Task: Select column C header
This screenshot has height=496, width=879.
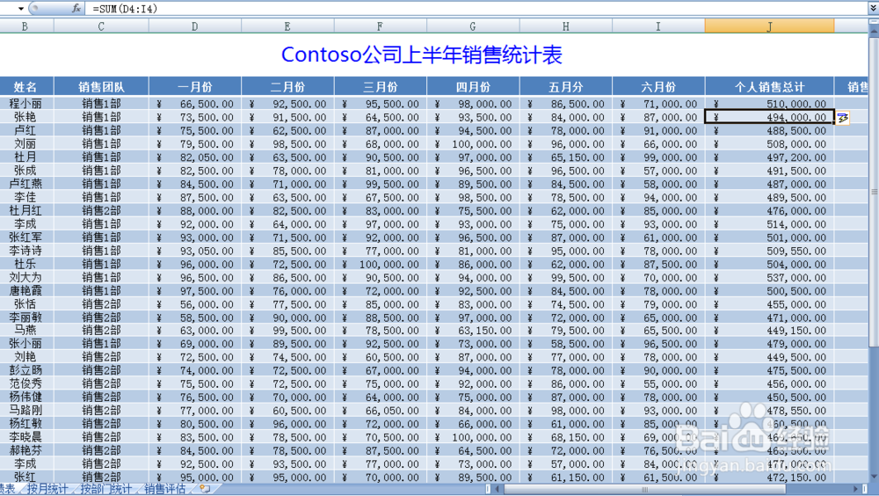Action: click(x=101, y=26)
